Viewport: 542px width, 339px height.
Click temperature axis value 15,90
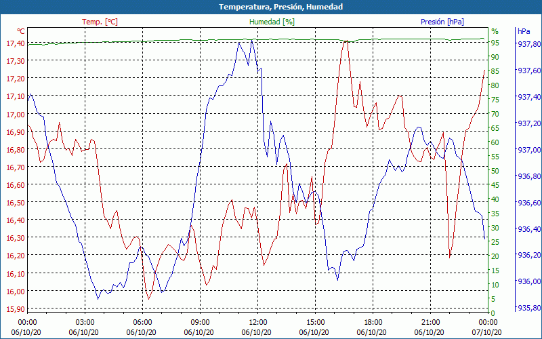point(15,308)
